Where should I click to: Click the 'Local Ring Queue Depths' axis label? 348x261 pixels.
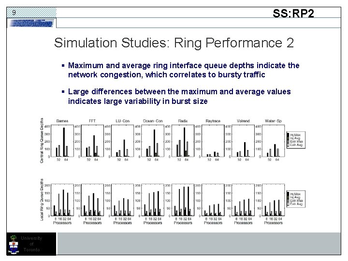(x=42, y=200)
